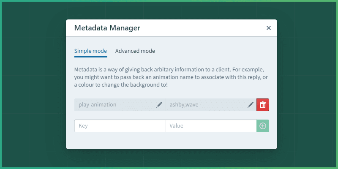Close the Metadata Manager dialog
The height and width of the screenshot is (169, 338).
pos(268,28)
